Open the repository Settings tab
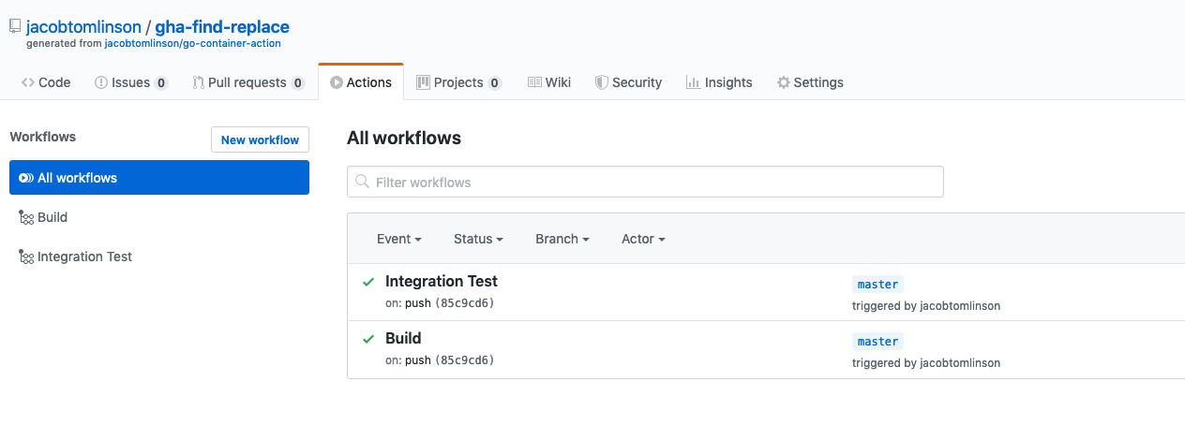 [x=810, y=82]
